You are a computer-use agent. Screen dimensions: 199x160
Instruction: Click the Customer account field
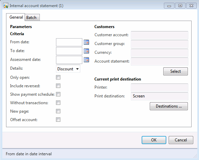pos(160,35)
